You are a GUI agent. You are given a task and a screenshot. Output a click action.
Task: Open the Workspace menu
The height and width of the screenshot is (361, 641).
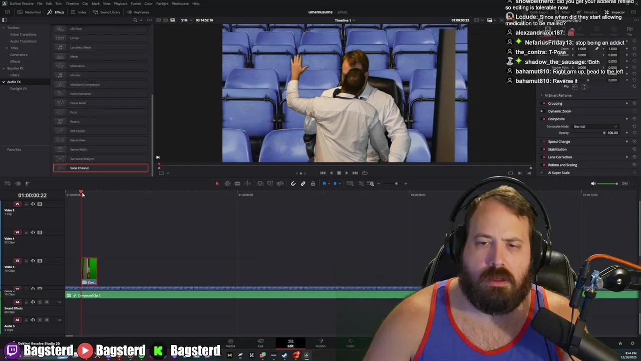point(180,4)
